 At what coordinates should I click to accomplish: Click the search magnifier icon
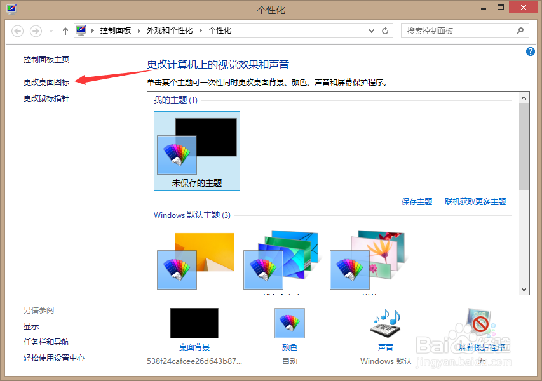pyautogui.click(x=520, y=30)
